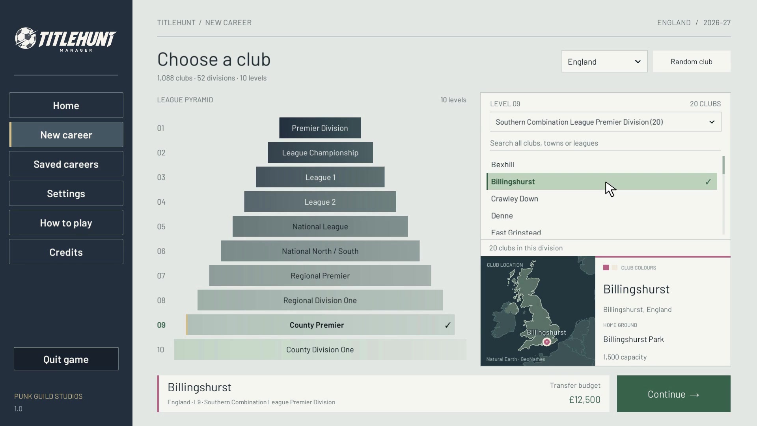Select the League Championship level
This screenshot has height=426, width=757.
pos(320,153)
